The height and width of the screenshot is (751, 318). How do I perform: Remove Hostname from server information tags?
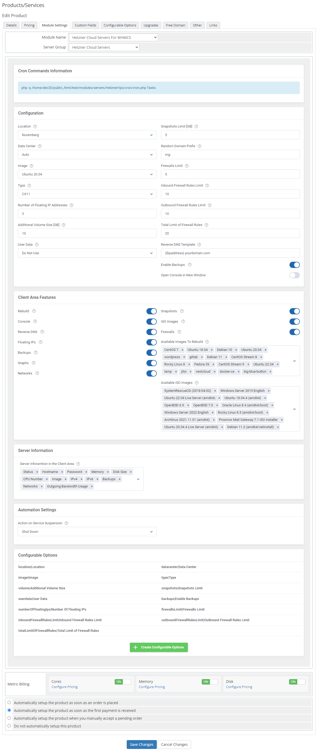click(x=62, y=471)
